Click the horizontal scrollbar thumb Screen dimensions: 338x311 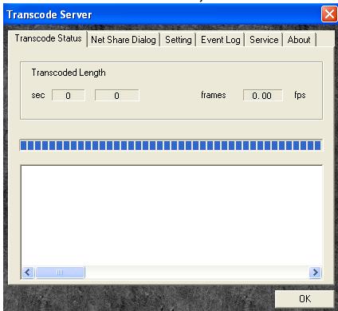(60, 272)
